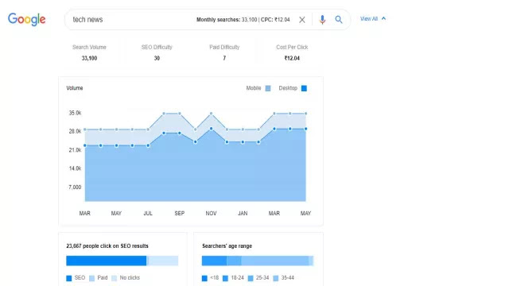Click the Desktop legend color swatch
The width and height of the screenshot is (509, 286).
[x=304, y=88]
